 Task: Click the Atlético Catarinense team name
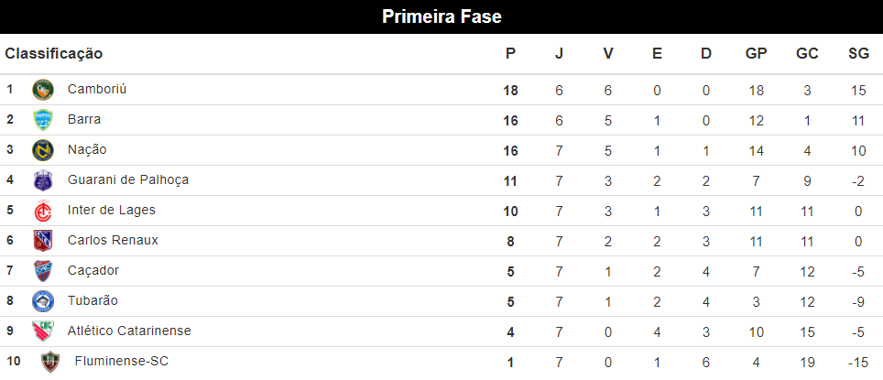(129, 331)
